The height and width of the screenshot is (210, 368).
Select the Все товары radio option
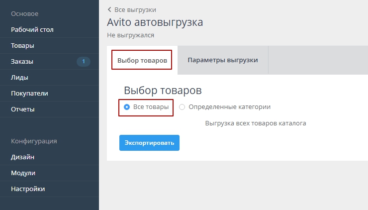coord(127,107)
